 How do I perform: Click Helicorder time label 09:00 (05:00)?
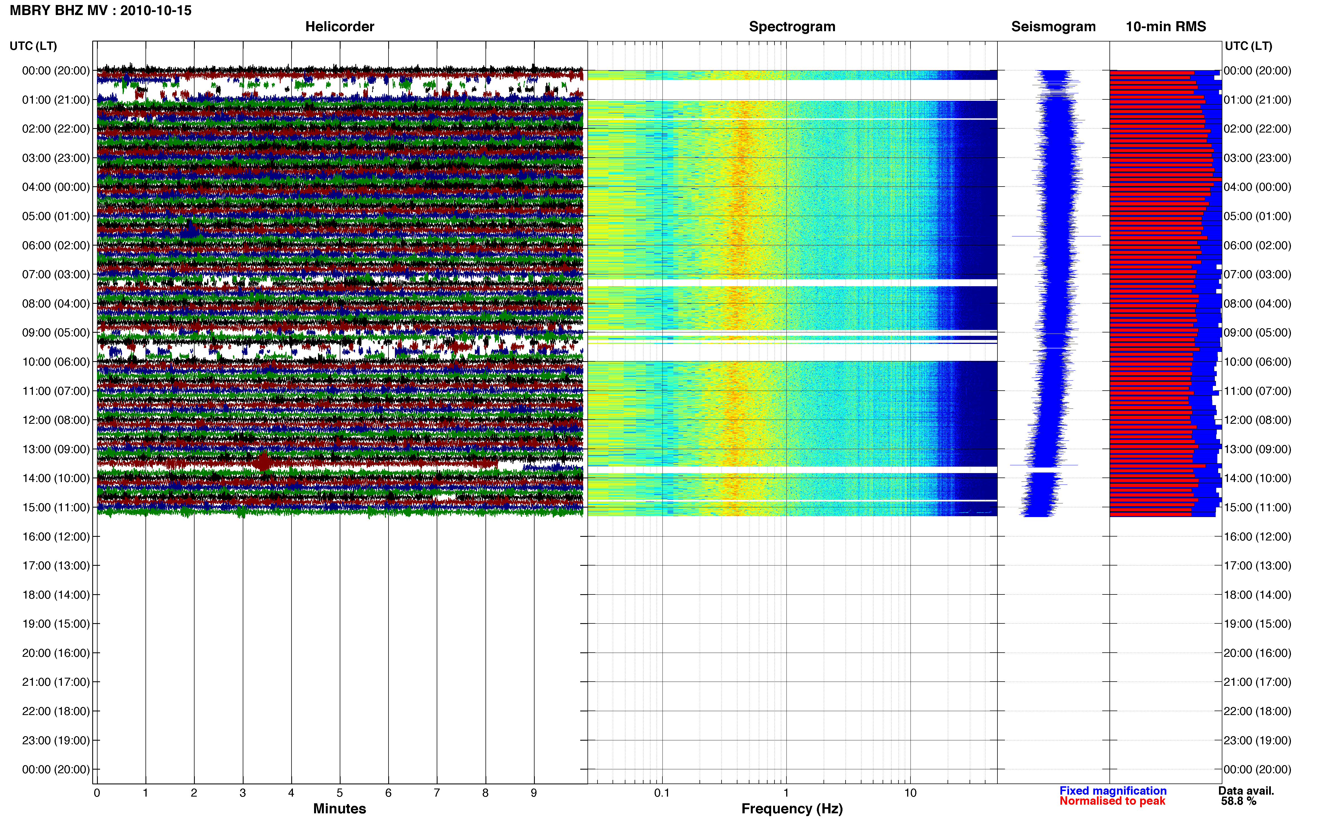click(x=56, y=333)
